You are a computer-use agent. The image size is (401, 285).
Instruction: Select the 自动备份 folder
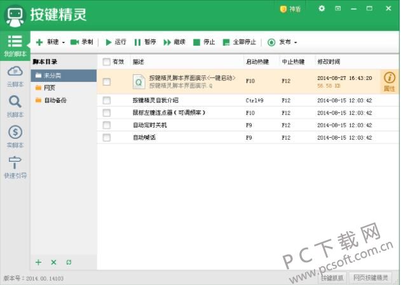[64, 100]
